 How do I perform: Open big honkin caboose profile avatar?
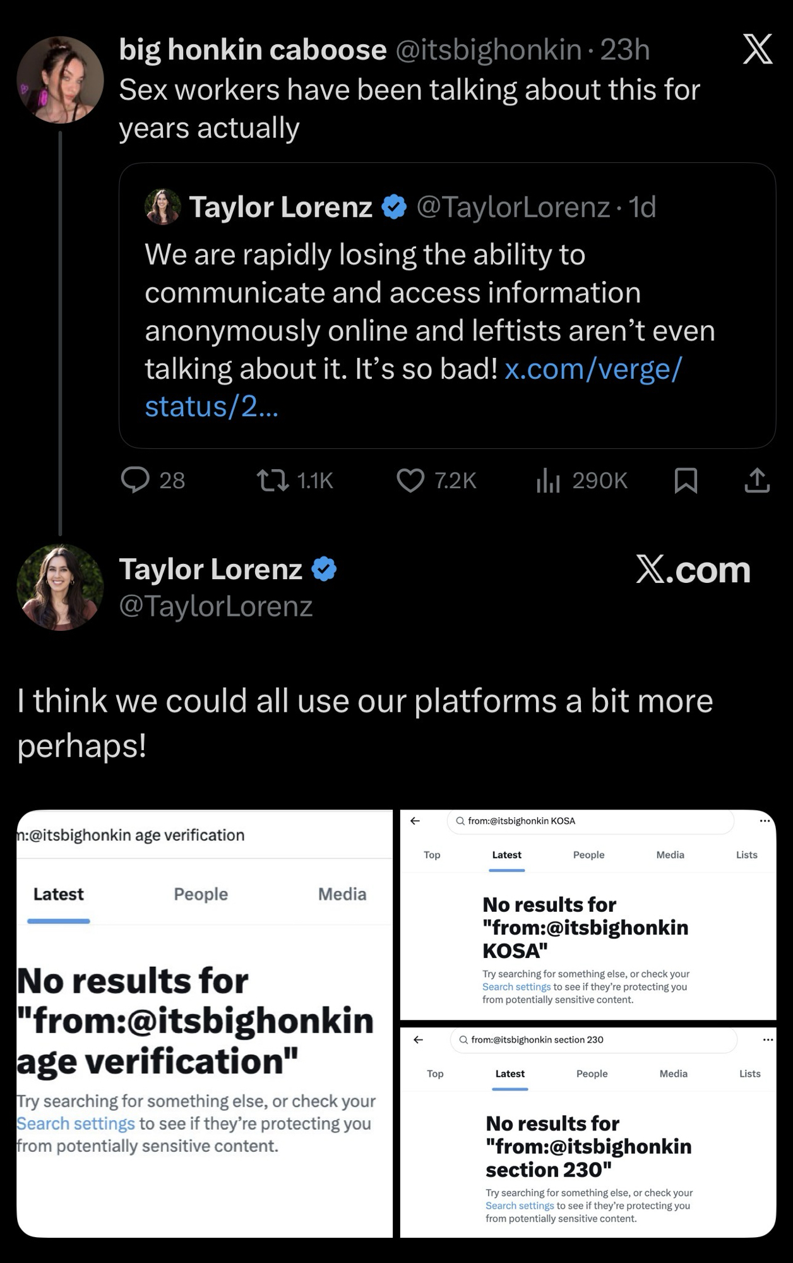click(60, 80)
